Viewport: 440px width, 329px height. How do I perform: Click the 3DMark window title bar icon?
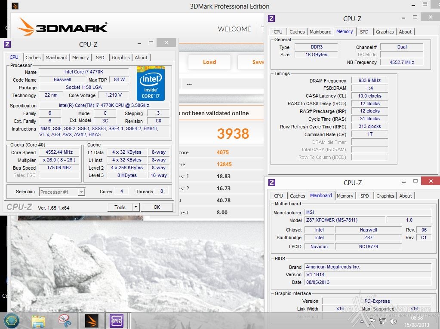15,6
